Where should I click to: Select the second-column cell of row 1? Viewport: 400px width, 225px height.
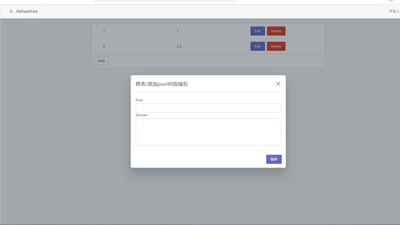click(x=178, y=31)
